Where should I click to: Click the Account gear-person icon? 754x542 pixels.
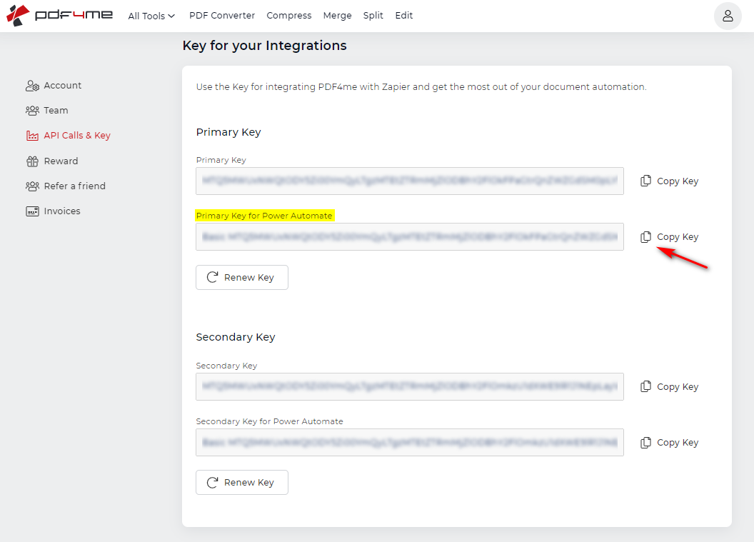(x=32, y=86)
